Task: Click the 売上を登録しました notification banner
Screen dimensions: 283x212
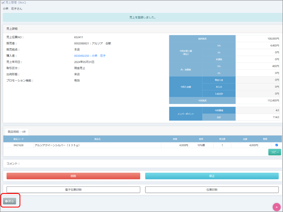Action: [x=143, y=17]
